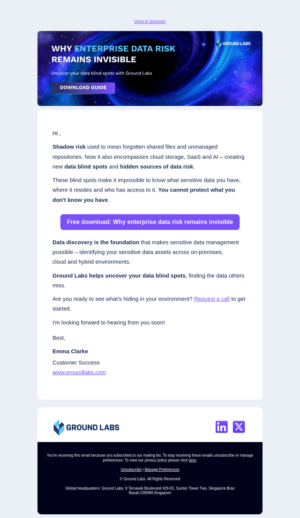Open the View in browser link
This screenshot has height=518, width=300.
tap(150, 22)
